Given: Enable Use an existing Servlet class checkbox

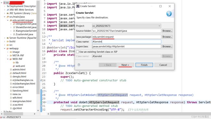Looking at the screenshot, I should pos(77,52).
